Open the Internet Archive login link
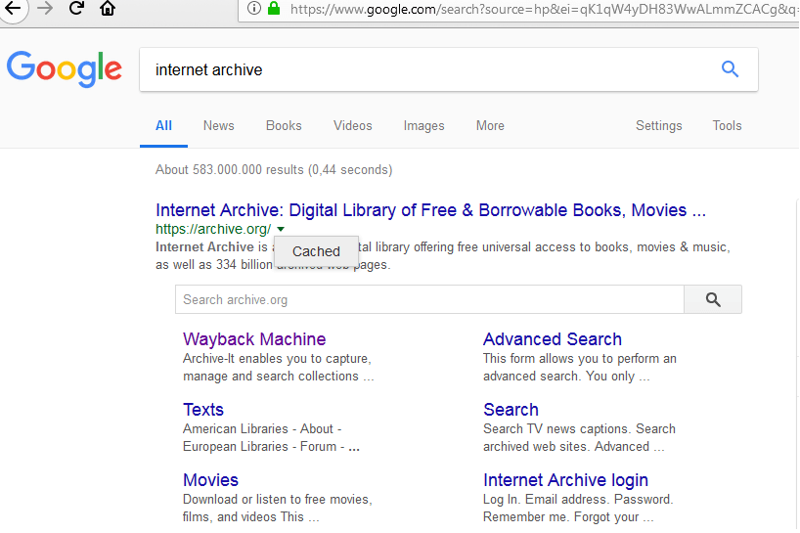The image size is (800, 533). 565,480
